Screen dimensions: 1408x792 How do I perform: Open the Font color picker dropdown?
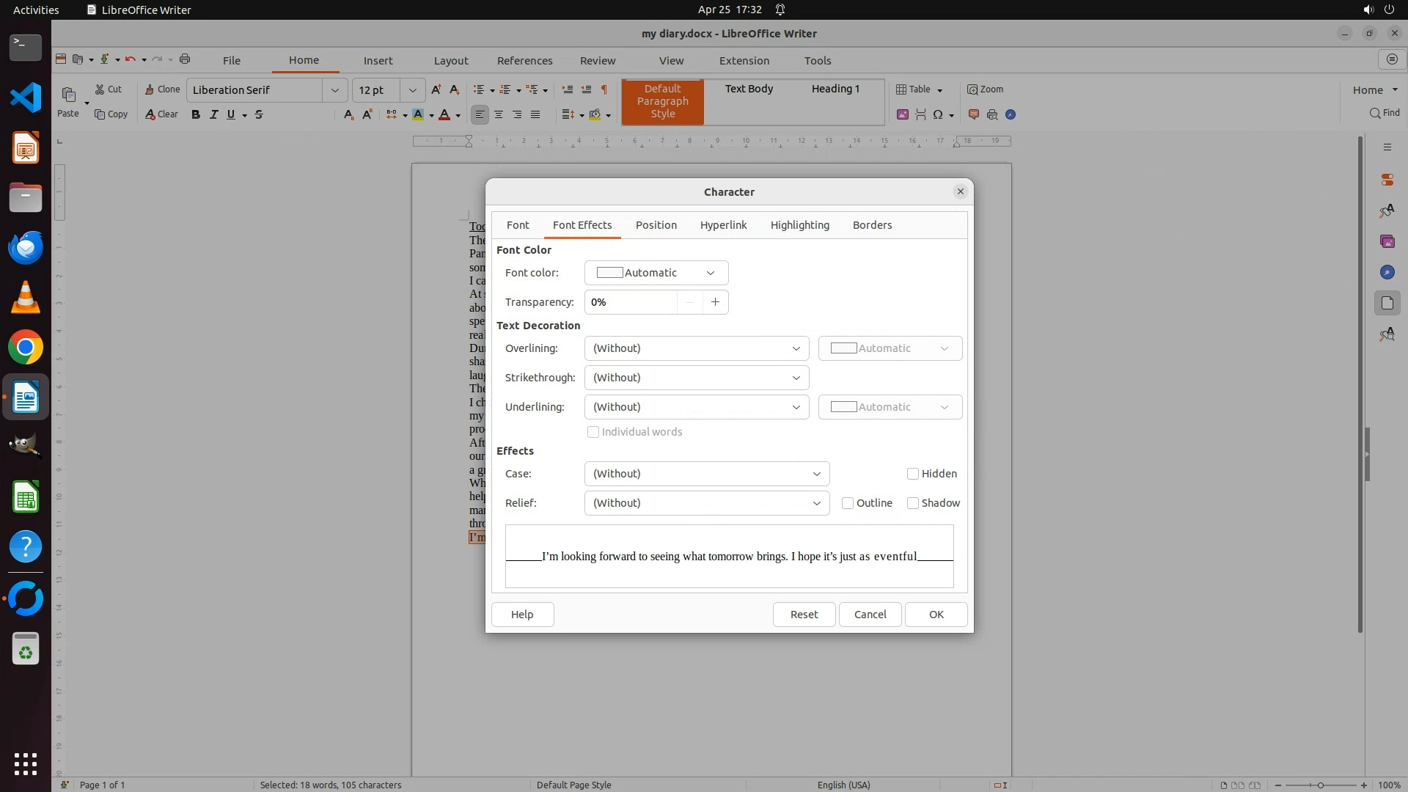(656, 273)
